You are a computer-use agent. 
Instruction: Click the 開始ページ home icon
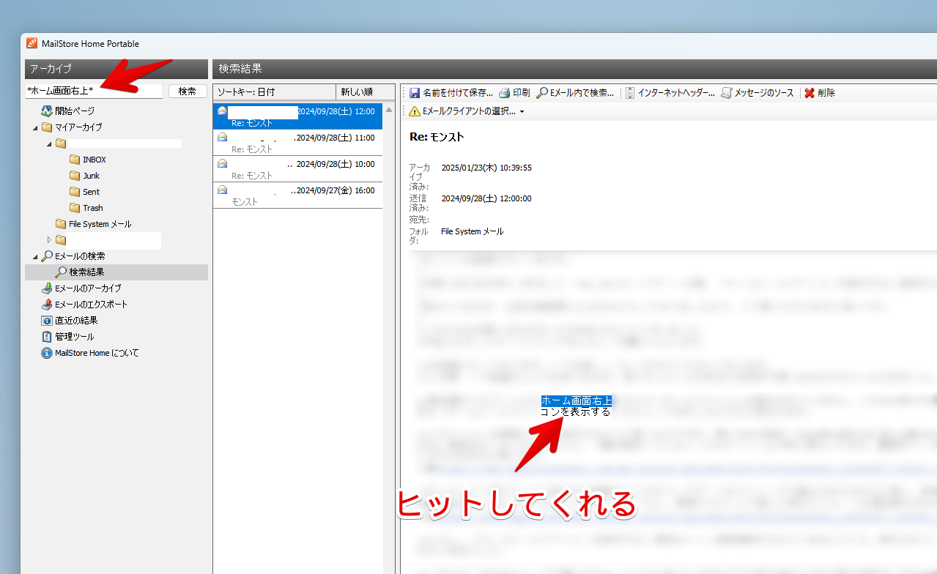(47, 111)
